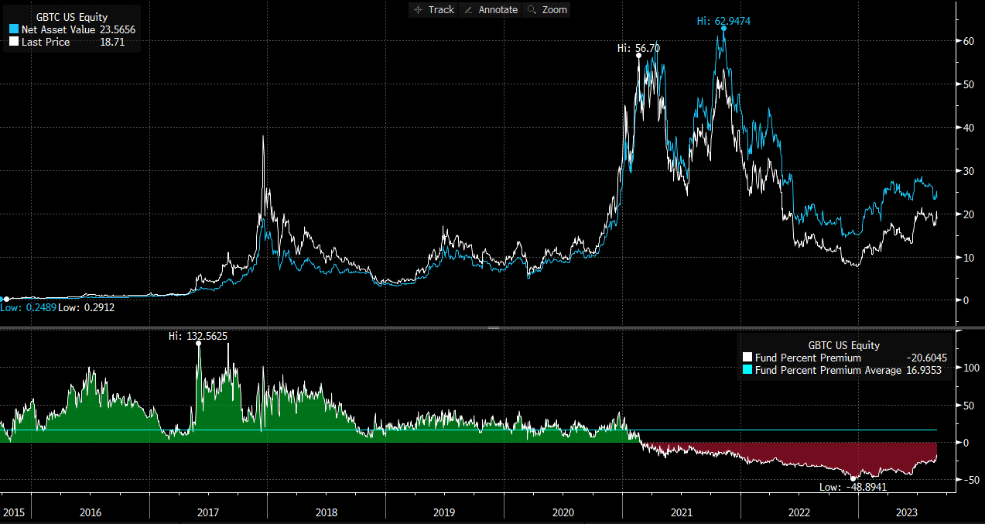The image size is (985, 524).
Task: Select the 2021 label on the time axis
Action: [x=681, y=512]
